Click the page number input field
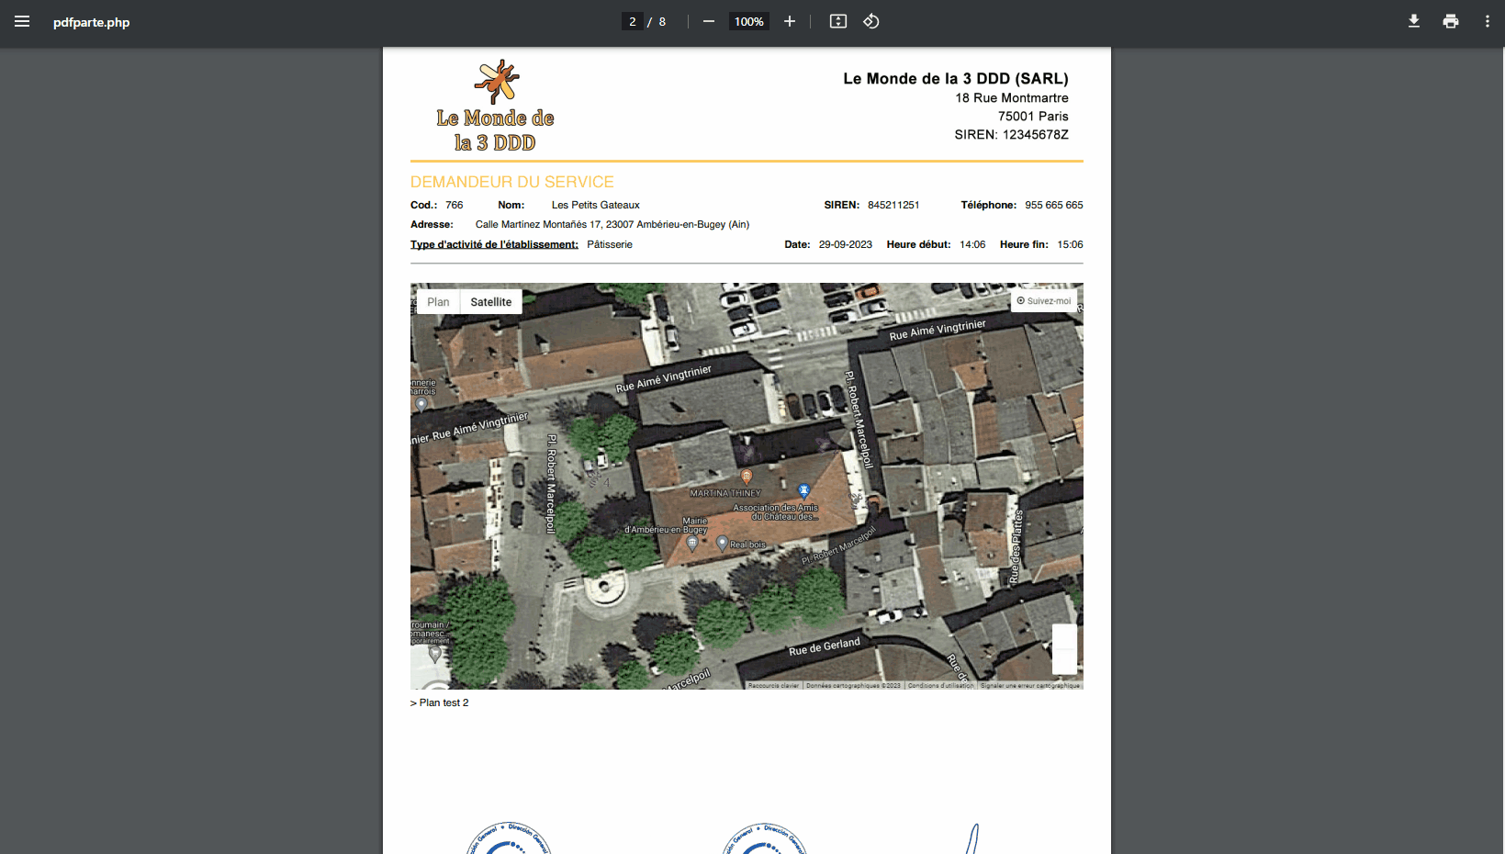 [633, 21]
